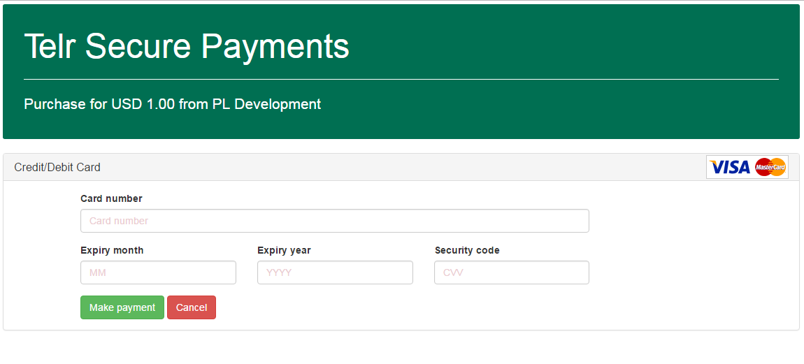Select the Expiry year YYYY field
This screenshot has width=804, height=364.
tap(335, 272)
